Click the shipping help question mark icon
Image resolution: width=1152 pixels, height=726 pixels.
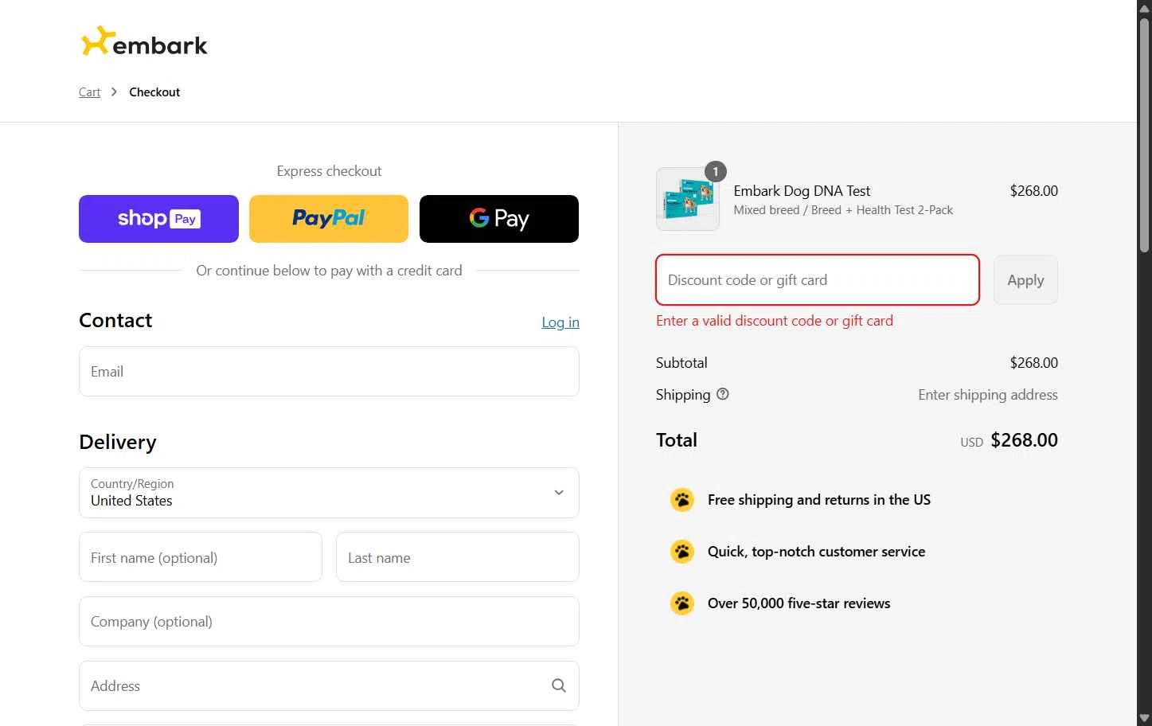[x=723, y=394]
